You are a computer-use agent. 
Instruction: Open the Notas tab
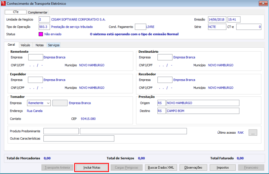click(x=39, y=45)
